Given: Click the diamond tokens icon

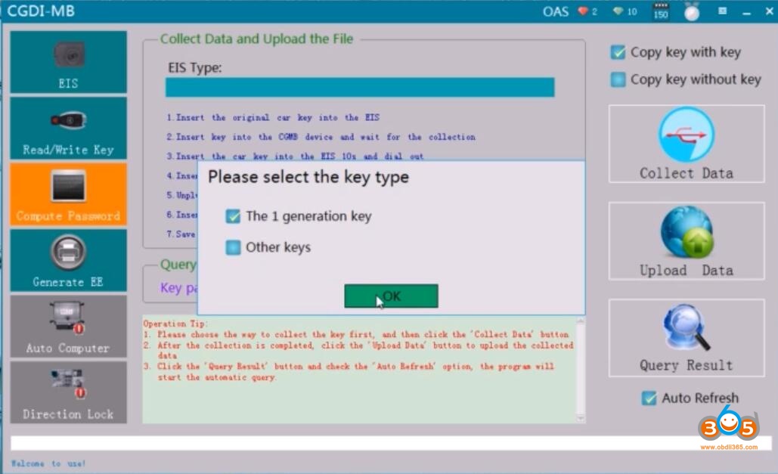Looking at the screenshot, I should [x=618, y=11].
